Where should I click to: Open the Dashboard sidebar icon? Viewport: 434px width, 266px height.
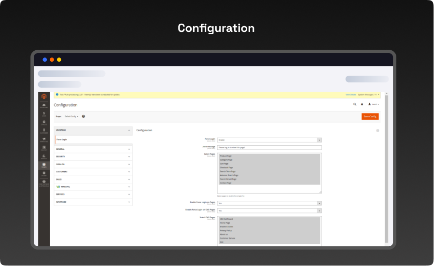click(x=44, y=105)
